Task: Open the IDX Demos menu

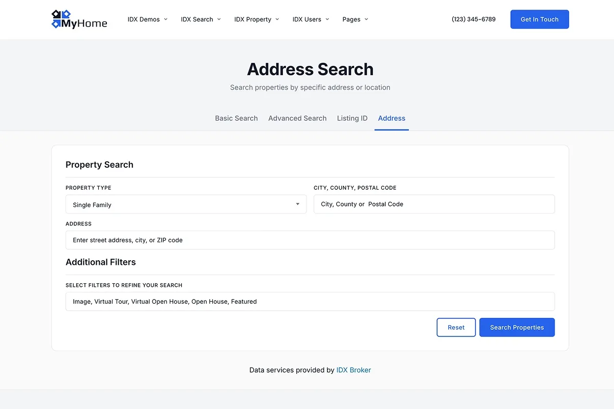Action: (x=147, y=19)
